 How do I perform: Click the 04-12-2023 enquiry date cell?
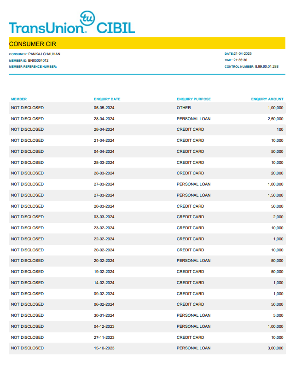coord(104,326)
